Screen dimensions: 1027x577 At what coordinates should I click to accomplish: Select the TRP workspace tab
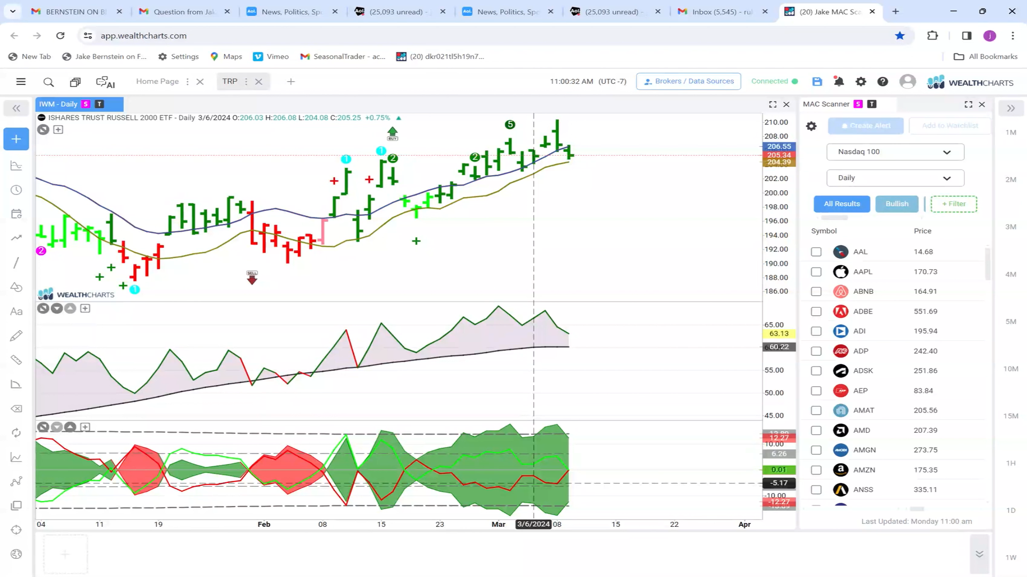click(x=229, y=81)
